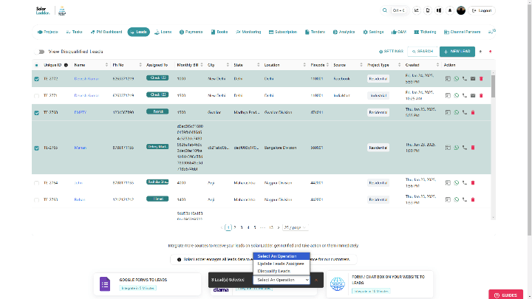Image resolution: width=532 pixels, height=299 pixels.
Task: Open the Select An Operation dropdown
Action: [x=280, y=280]
